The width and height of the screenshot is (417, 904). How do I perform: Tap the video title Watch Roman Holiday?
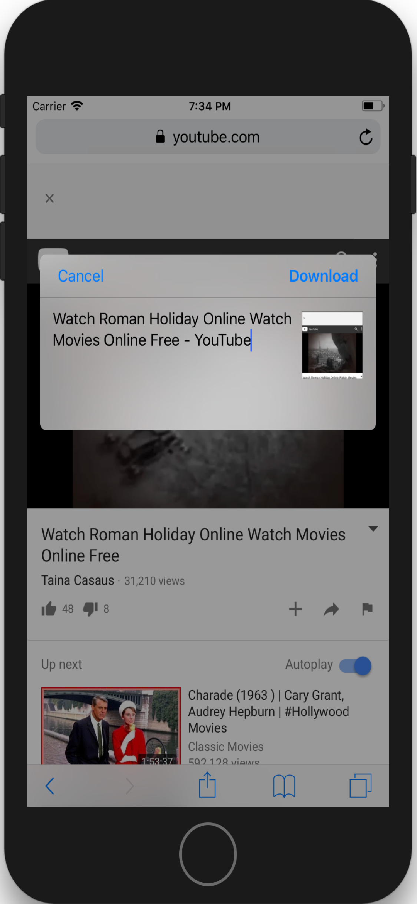(193, 545)
